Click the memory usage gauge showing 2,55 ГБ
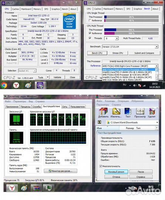 pyautogui.click(x=16, y=138)
